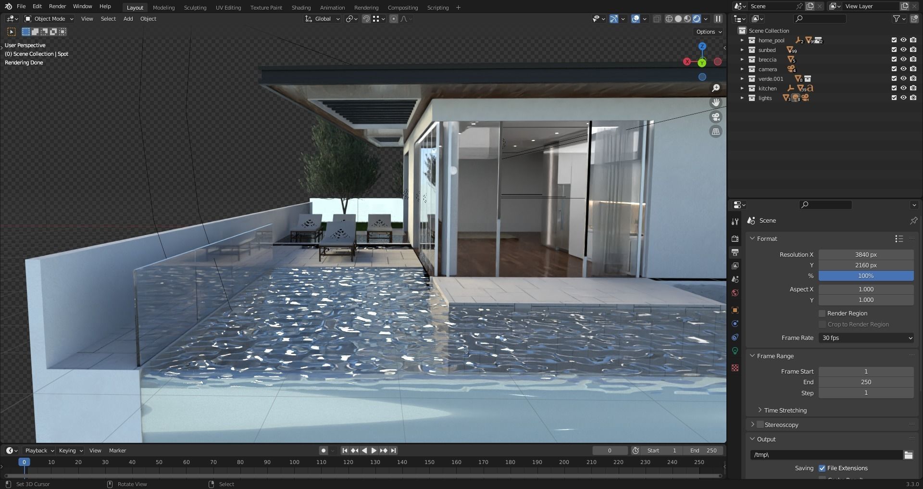Disable lights collection in renders

[x=913, y=98]
